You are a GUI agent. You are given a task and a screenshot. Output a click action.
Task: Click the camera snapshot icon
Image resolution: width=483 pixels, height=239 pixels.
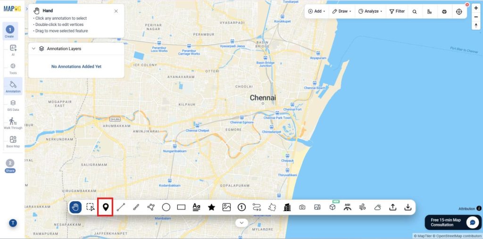pyautogui.click(x=302, y=207)
